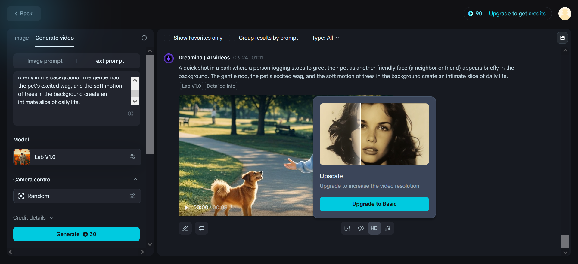Click results panel scroll down arrow
Image resolution: width=578 pixels, height=264 pixels.
[x=565, y=252]
